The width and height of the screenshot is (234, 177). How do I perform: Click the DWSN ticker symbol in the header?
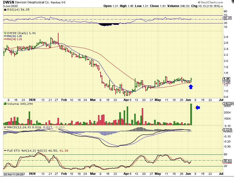coord(9,2)
